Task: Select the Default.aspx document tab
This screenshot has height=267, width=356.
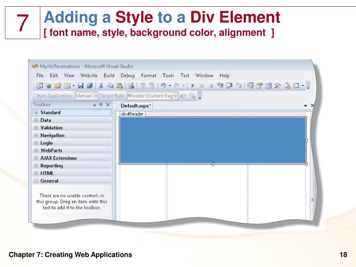Action: tap(136, 106)
